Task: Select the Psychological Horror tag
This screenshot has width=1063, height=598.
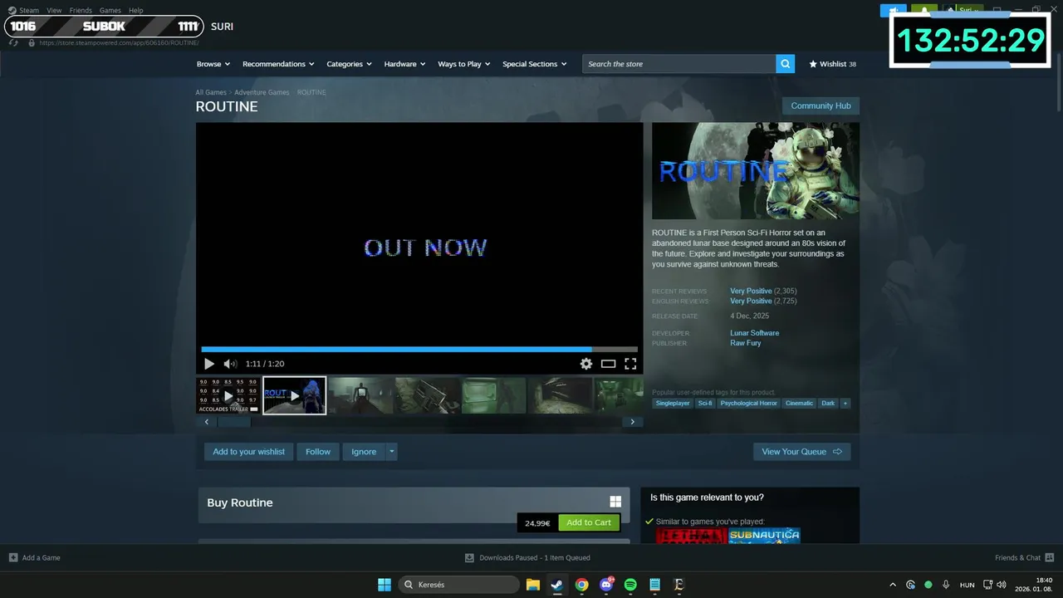Action: (748, 403)
